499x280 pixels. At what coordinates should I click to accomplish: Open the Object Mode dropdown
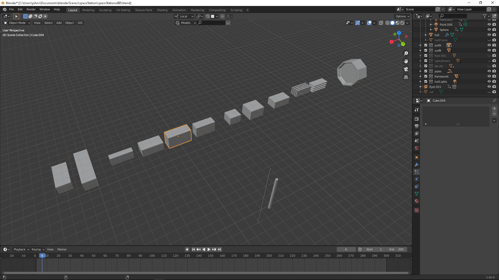[17, 23]
